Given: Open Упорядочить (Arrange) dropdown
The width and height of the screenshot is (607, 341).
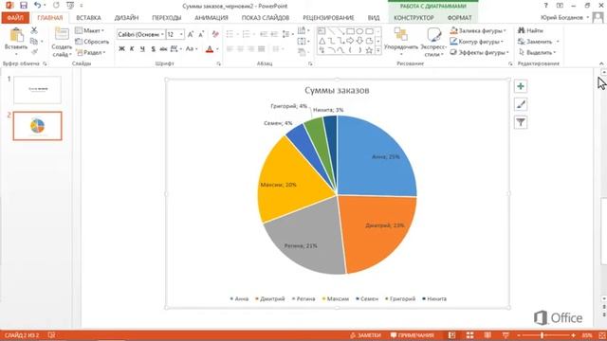Looking at the screenshot, I should (x=401, y=43).
